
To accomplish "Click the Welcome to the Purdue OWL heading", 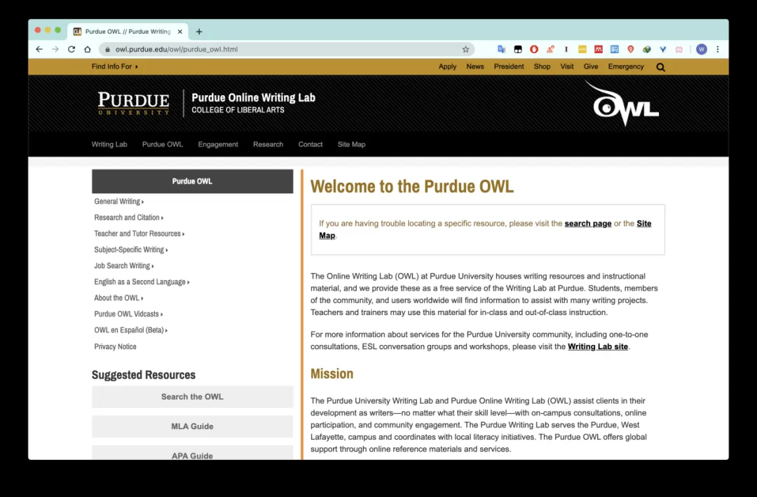I will 412,186.
